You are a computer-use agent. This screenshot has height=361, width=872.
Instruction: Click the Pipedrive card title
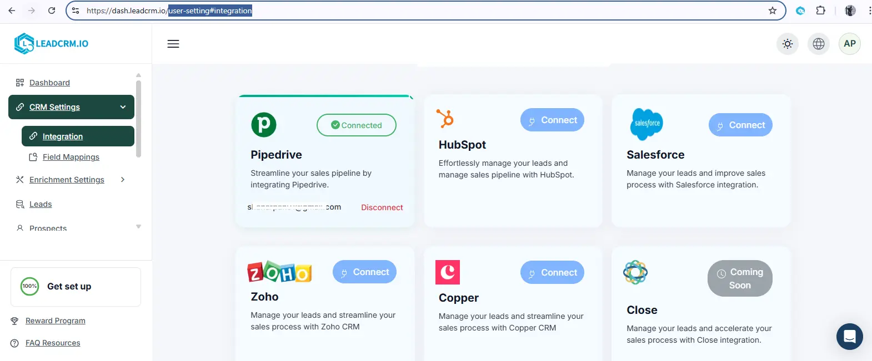click(x=276, y=155)
